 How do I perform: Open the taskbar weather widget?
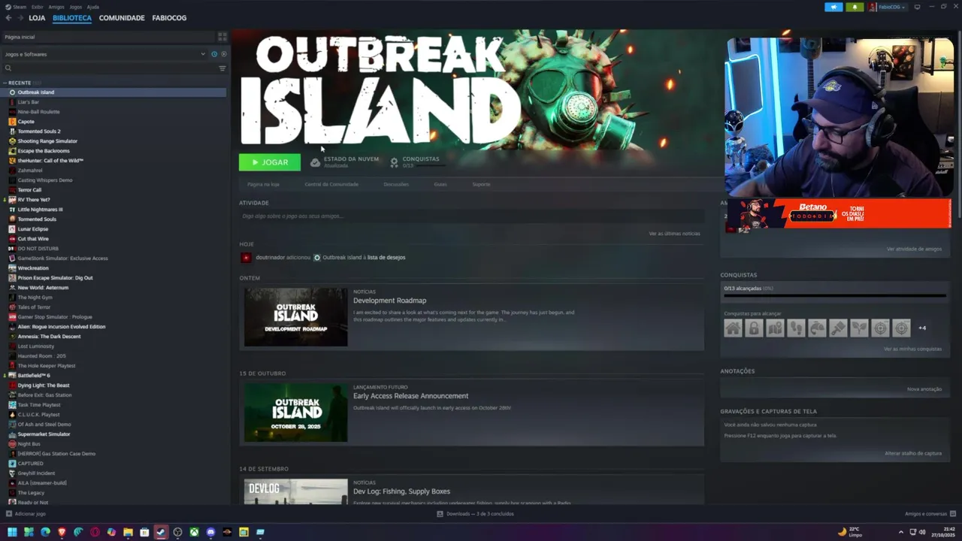(850, 532)
